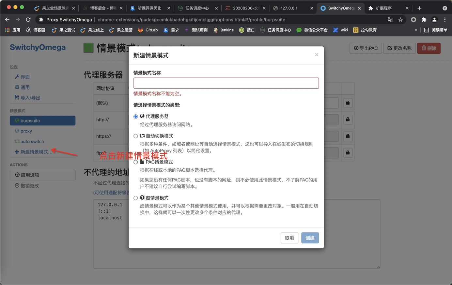Select the proxy profile in sidebar
Image resolution: width=452 pixels, height=285 pixels.
23,131
